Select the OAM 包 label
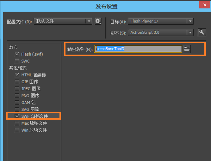This screenshot has width=211, height=161. tap(28, 103)
